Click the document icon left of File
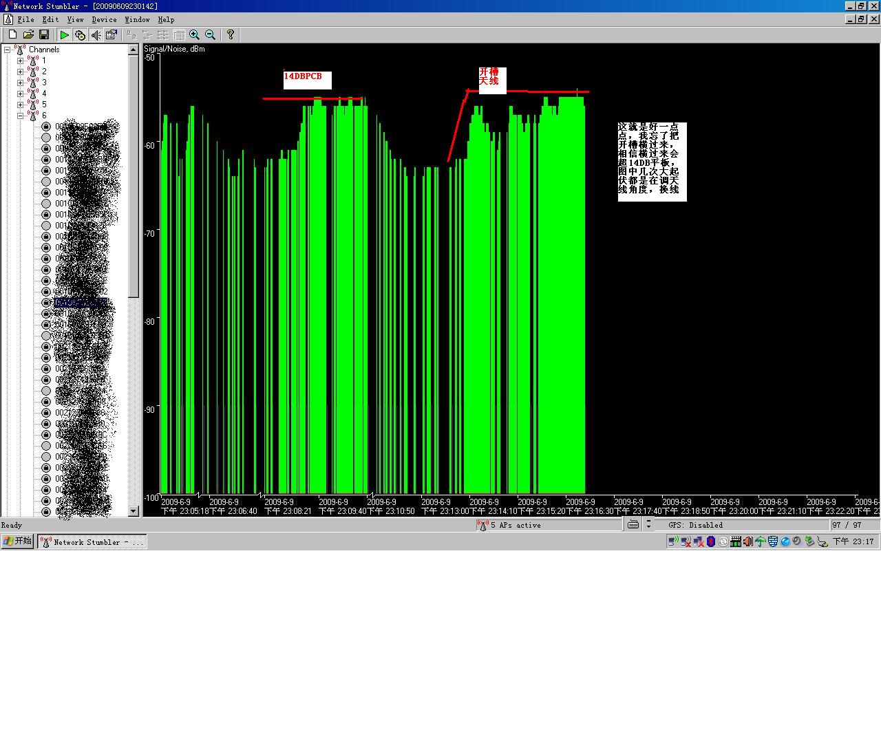881x752 pixels. (8, 19)
